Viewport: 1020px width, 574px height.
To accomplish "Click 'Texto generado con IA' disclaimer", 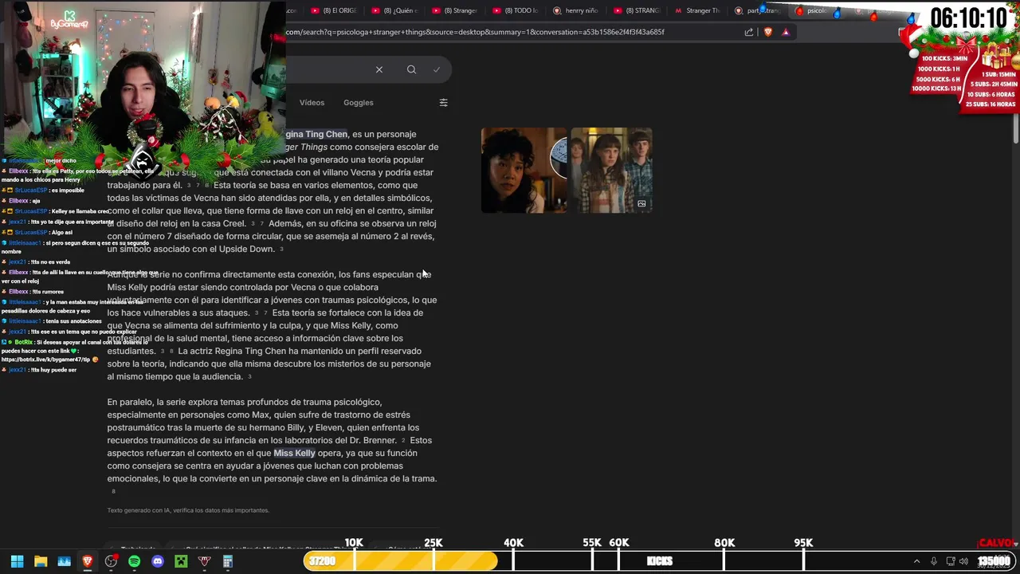I will [x=188, y=510].
